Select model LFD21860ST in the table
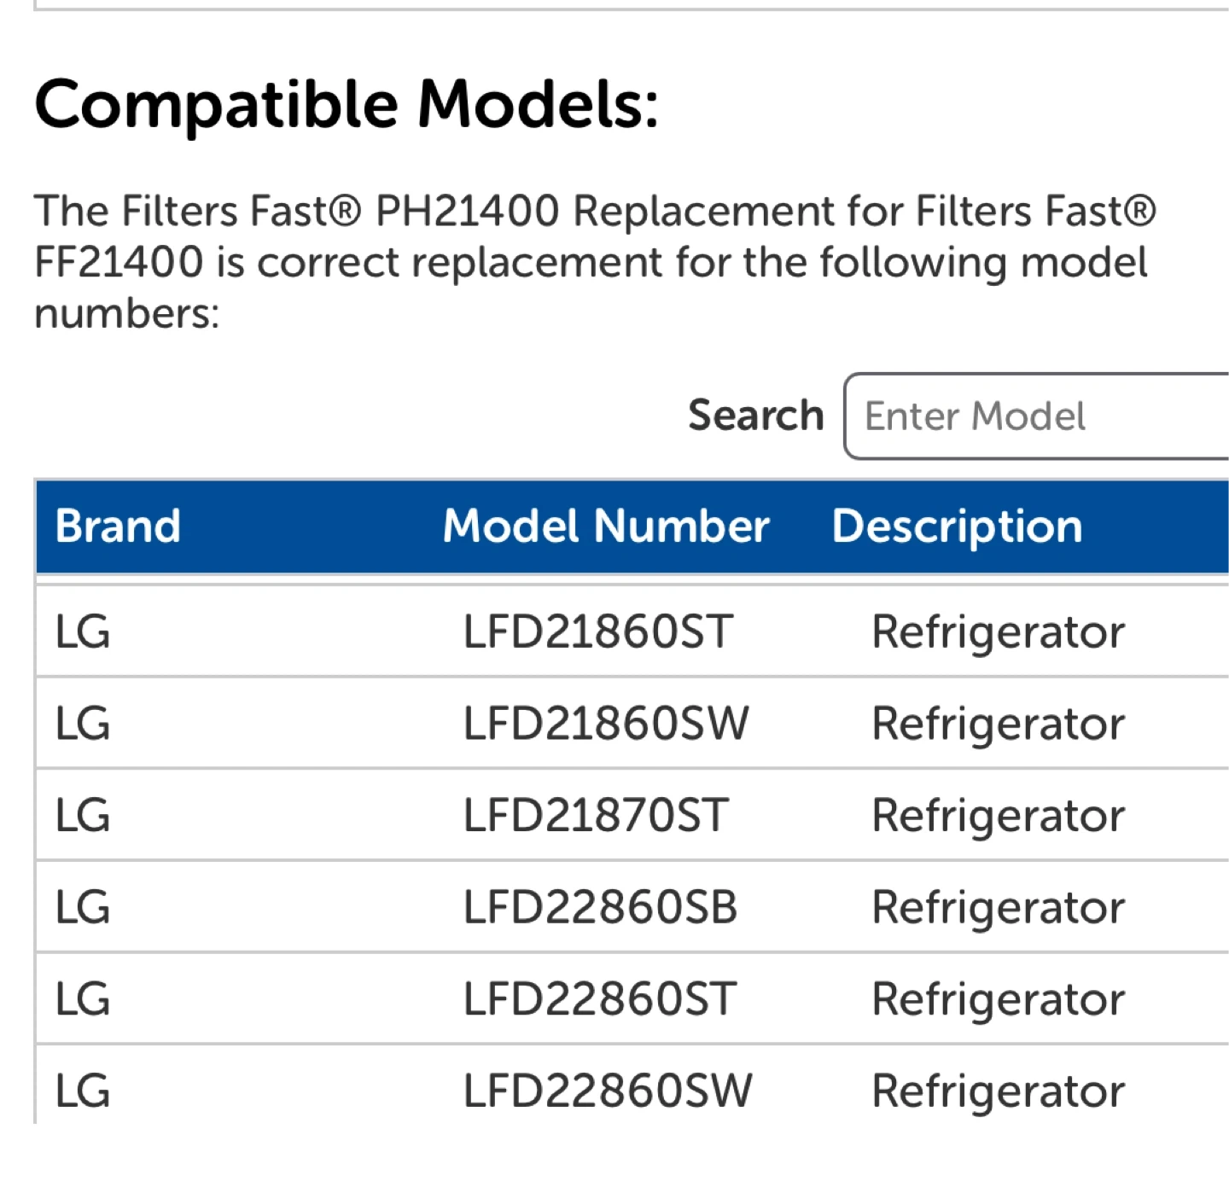The image size is (1229, 1193). (597, 632)
